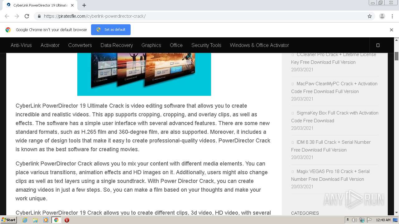Click the scrollbar up arrow
Screen dimensions: 399x224
pos(397,40)
